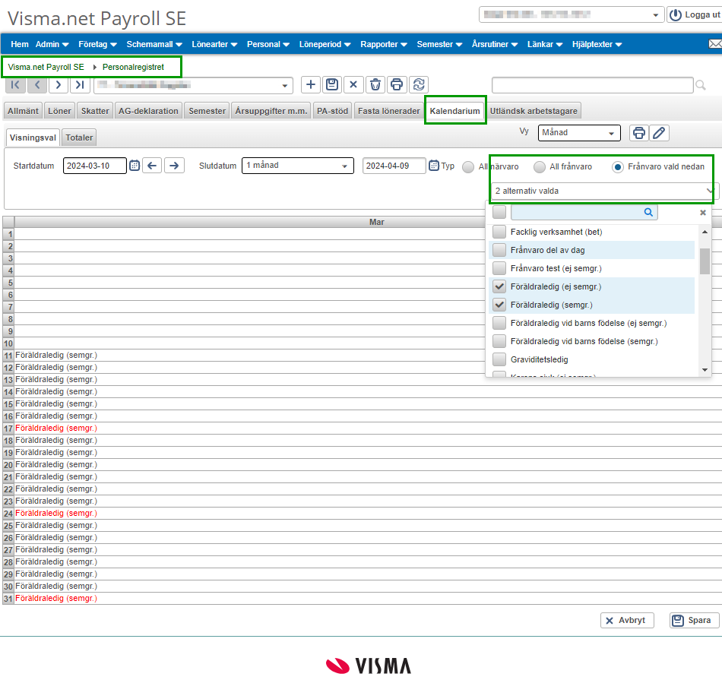Viewport: 722px width, 680px height.
Task: Open Slutdatum calendar picker icon
Action: pyautogui.click(x=434, y=166)
